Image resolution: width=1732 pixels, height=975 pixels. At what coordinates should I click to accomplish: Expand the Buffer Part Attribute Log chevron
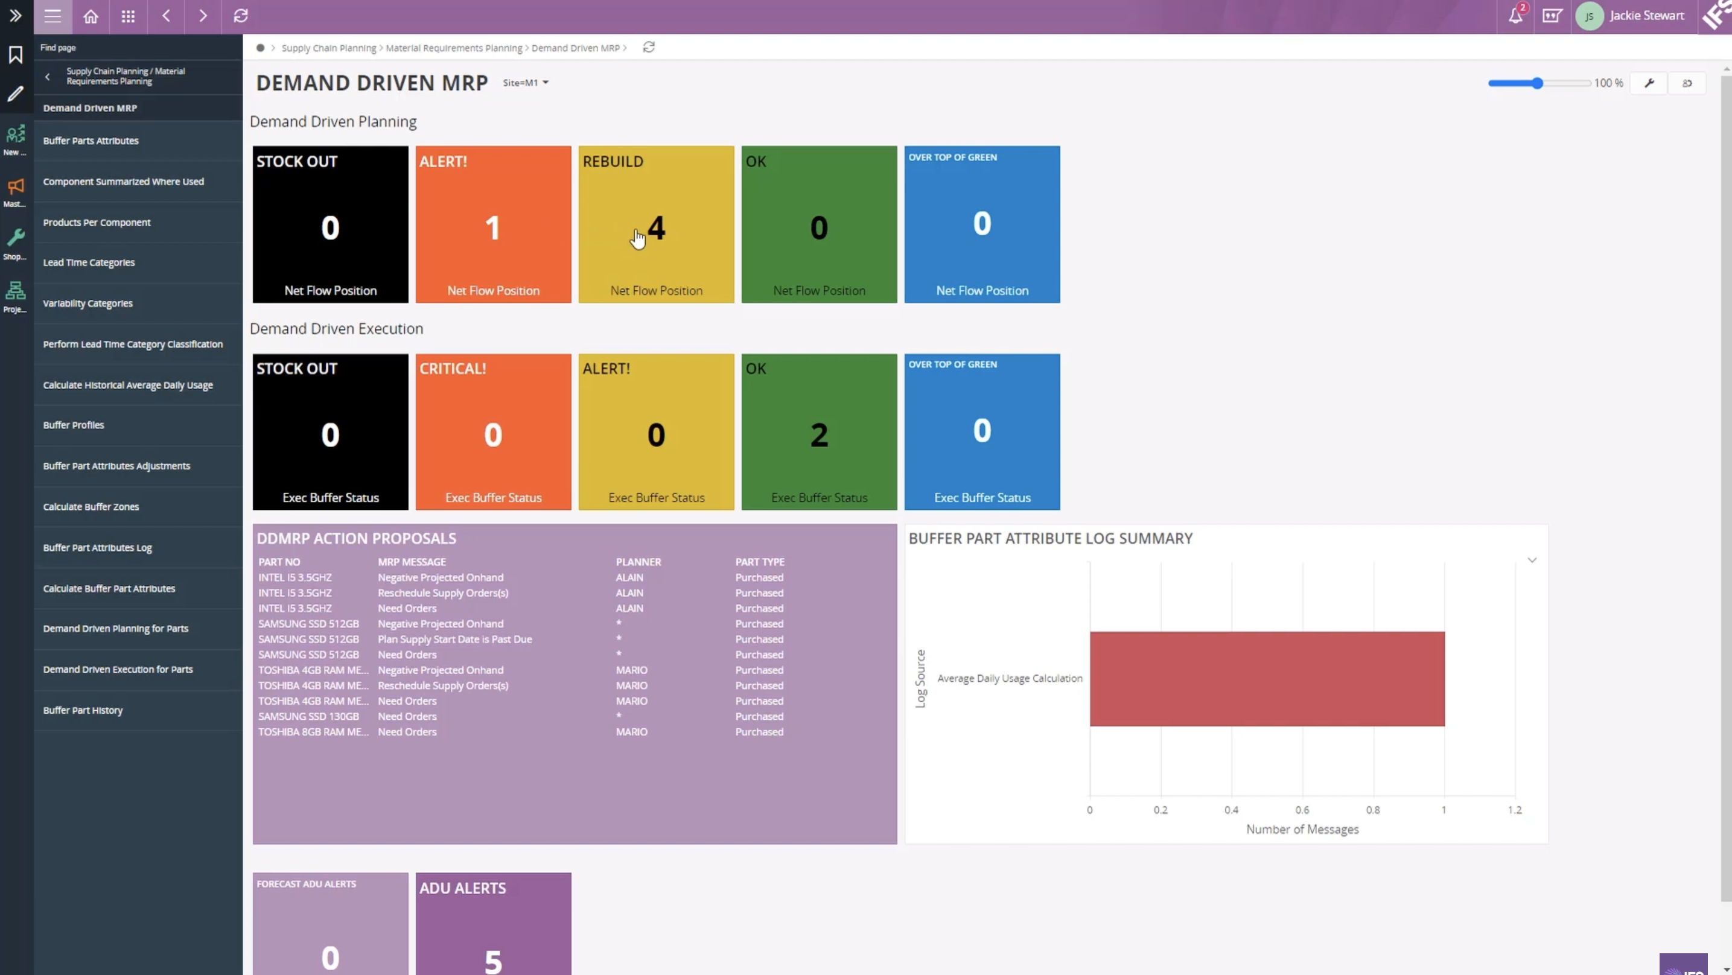coord(1532,560)
